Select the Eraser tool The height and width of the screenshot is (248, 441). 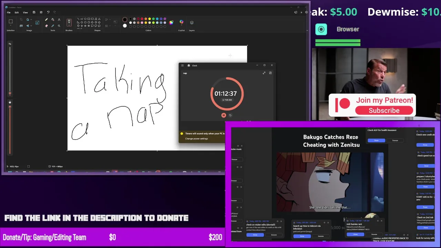[x=47, y=26]
